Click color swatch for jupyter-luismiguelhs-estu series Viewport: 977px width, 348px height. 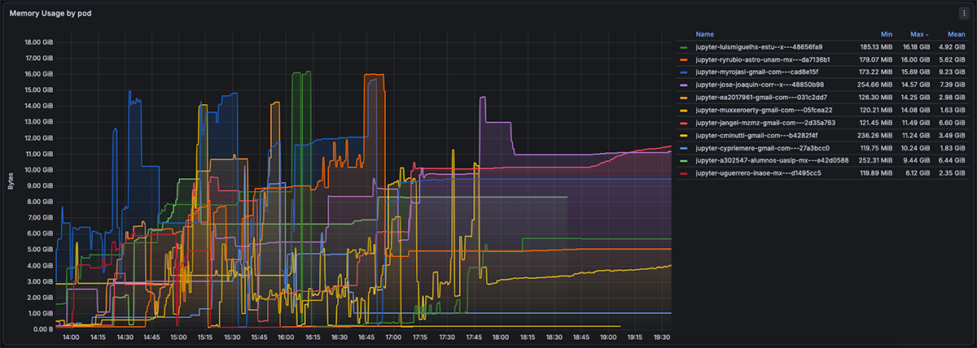click(684, 47)
